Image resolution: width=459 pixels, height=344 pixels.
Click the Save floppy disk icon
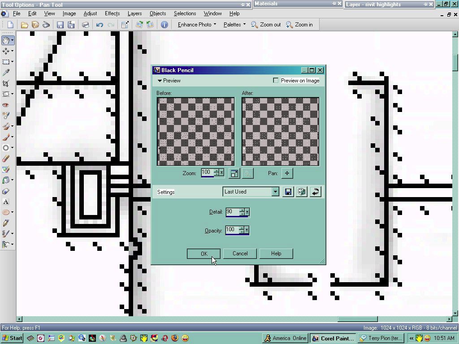60,25
